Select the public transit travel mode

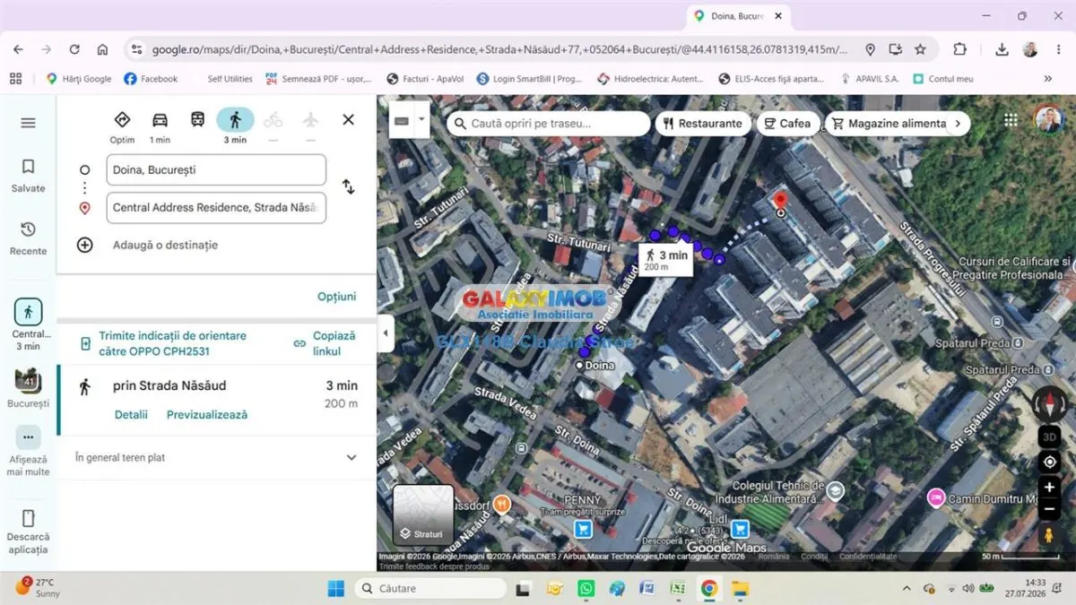[197, 120]
